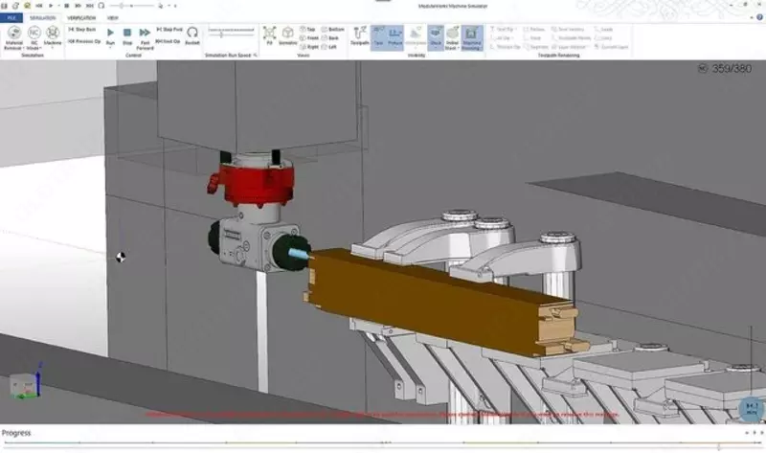Click the Run simulation play icon
766x453 pixels.
tap(110, 36)
